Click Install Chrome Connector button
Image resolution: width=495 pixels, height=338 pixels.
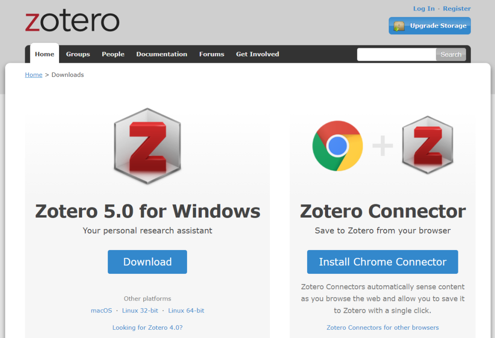click(383, 262)
